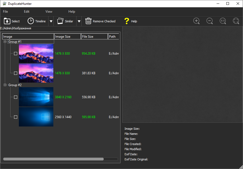Click the Remove Checked trash icon
The height and width of the screenshot is (169, 243).
(x=88, y=21)
